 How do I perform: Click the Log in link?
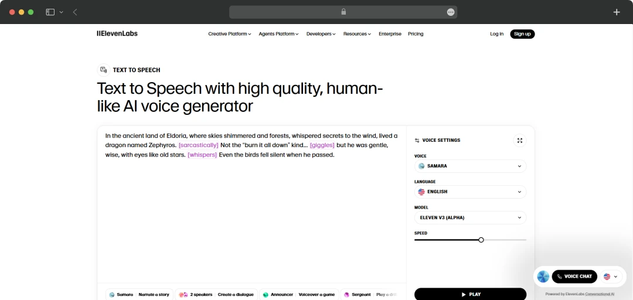tap(496, 34)
